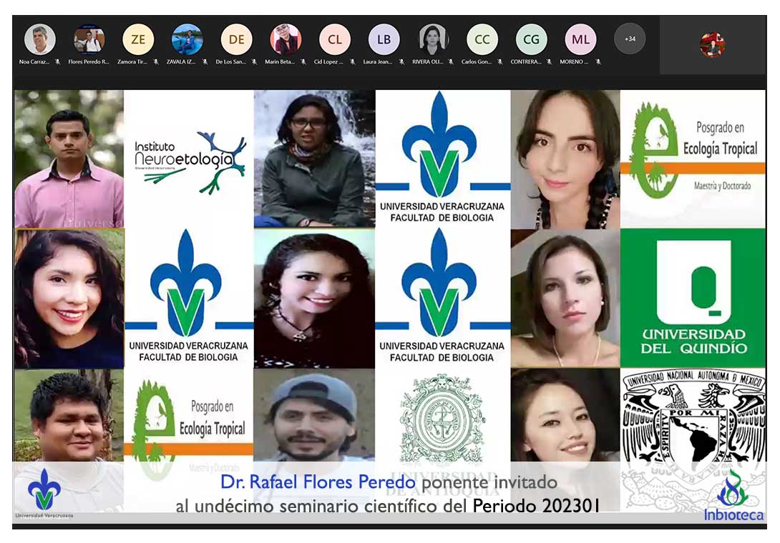
Task: Click the Dr. Rafael Flores Peredo caption text
Action: [318, 483]
